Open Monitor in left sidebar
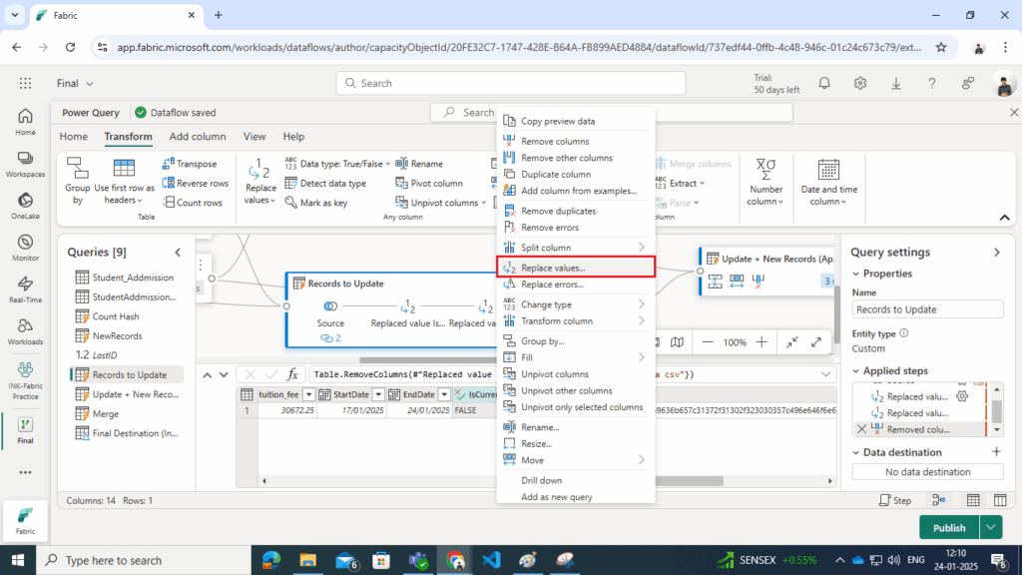Screen dimensions: 1022x575 coord(25,248)
